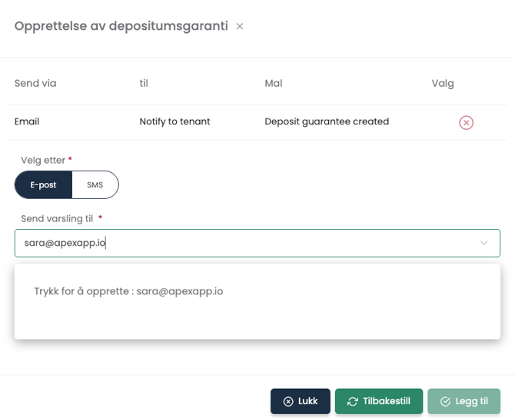
Task: Select the 'Notify to tenant' cell
Action: 174,121
